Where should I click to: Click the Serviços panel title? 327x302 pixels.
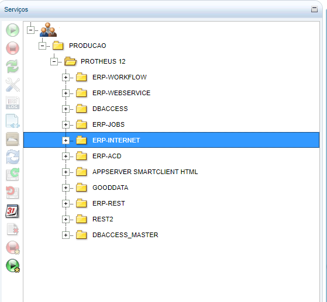pyautogui.click(x=16, y=9)
